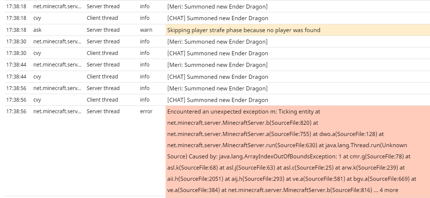The height and width of the screenshot is (198, 430).
Task: Select the 17:38:44 timestamp in the cvy row
Action: (x=16, y=77)
